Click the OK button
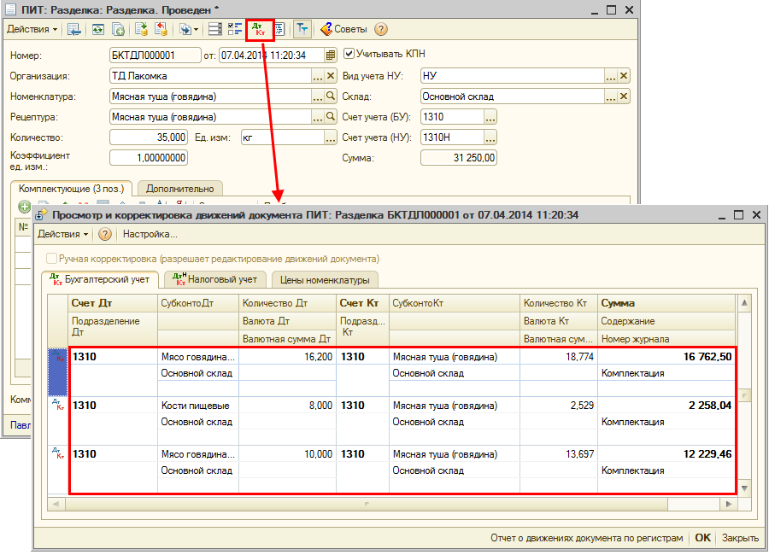 point(702,538)
